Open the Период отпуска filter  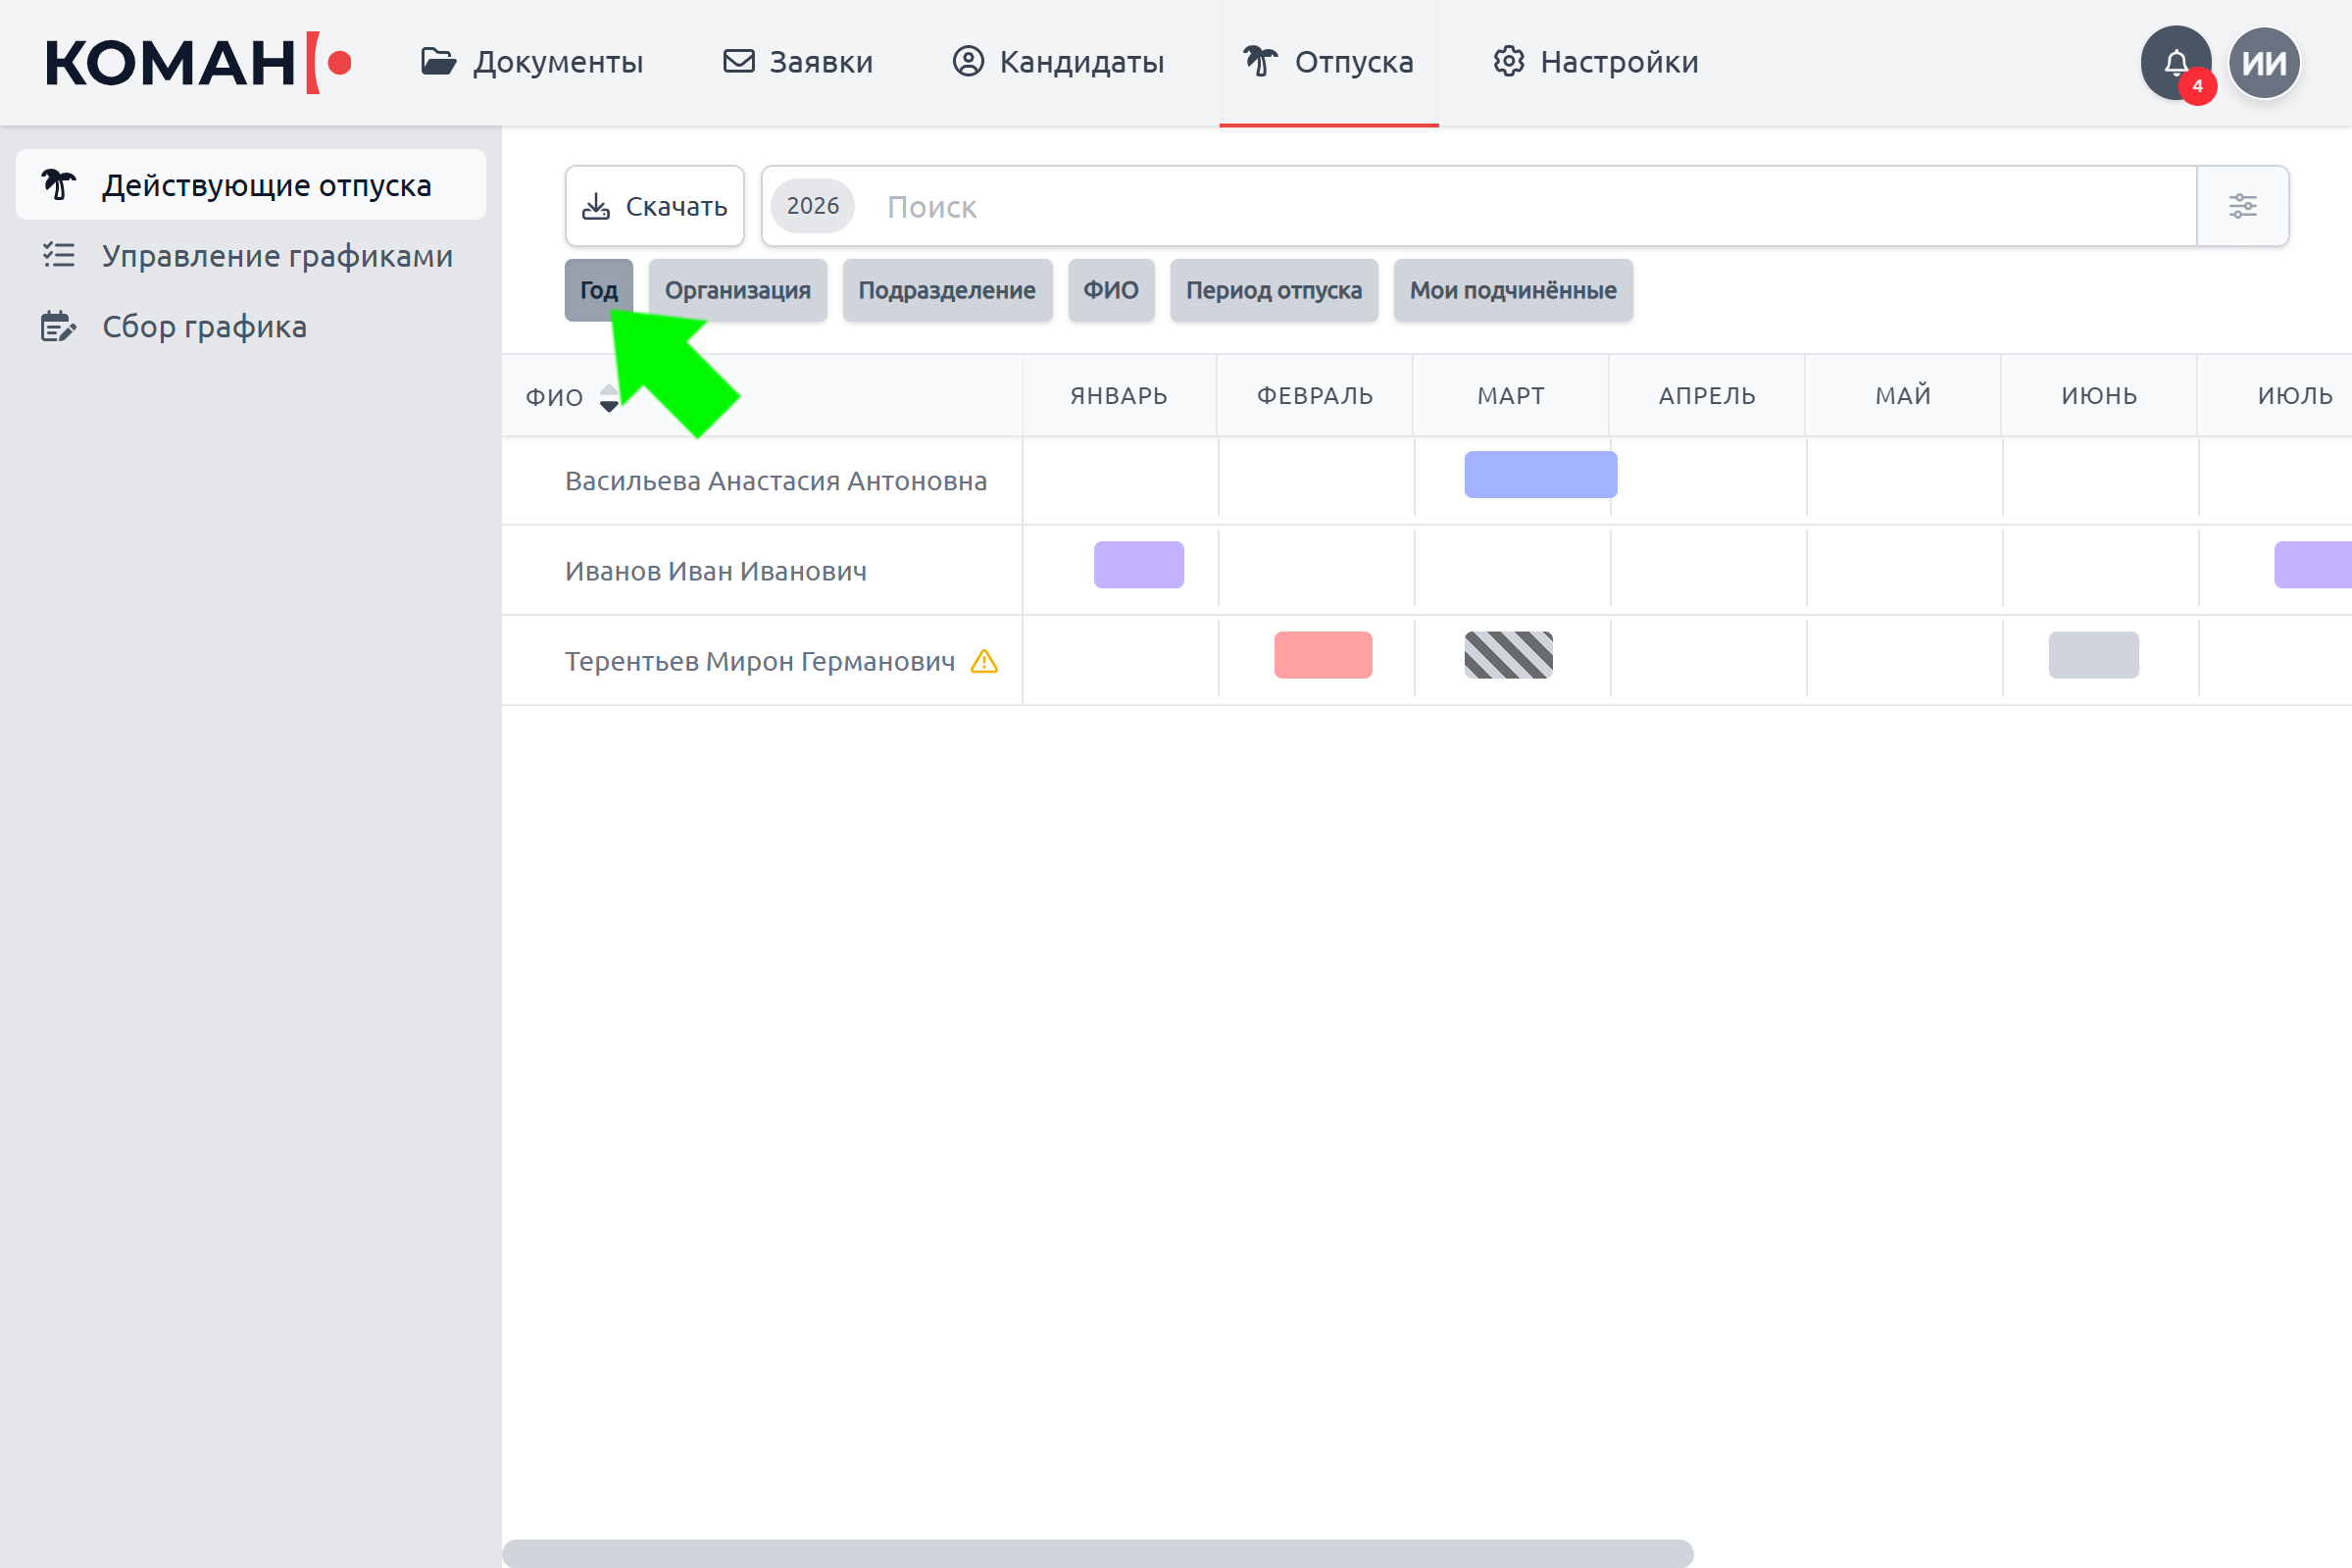pos(1274,290)
